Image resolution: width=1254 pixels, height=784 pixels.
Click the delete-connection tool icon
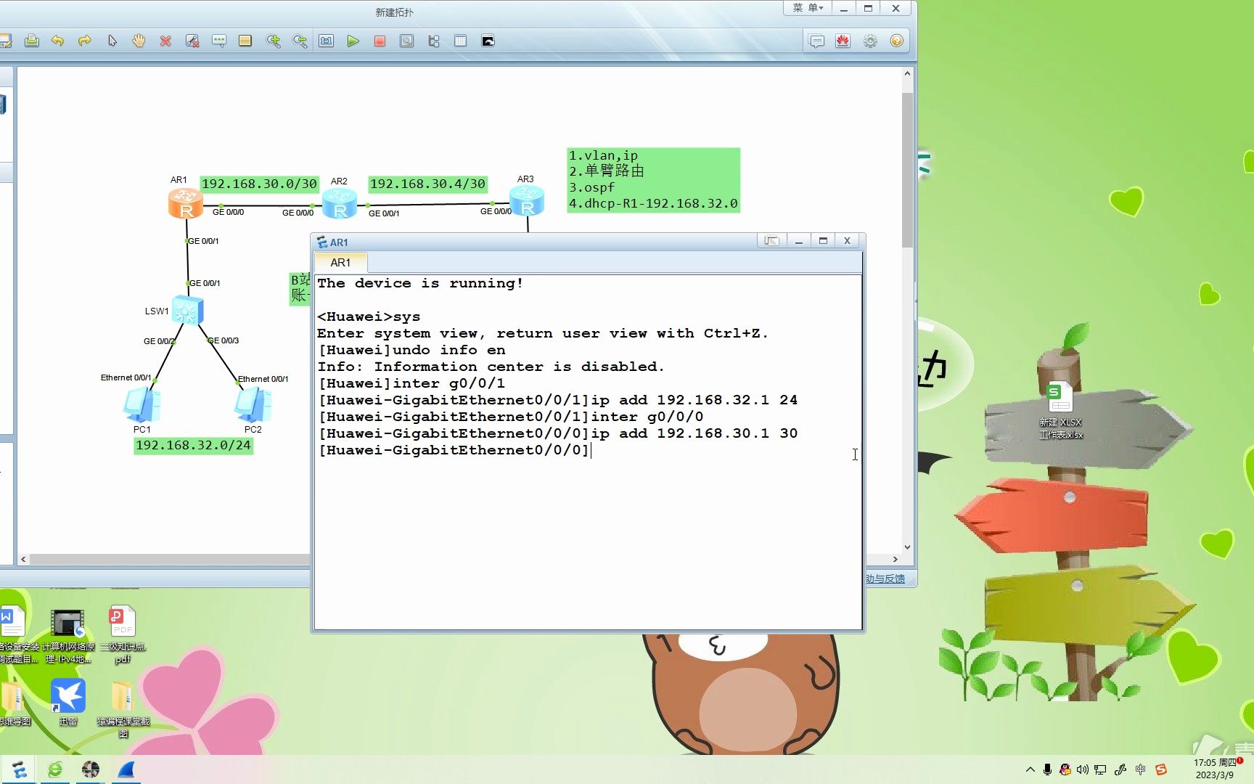click(x=192, y=41)
